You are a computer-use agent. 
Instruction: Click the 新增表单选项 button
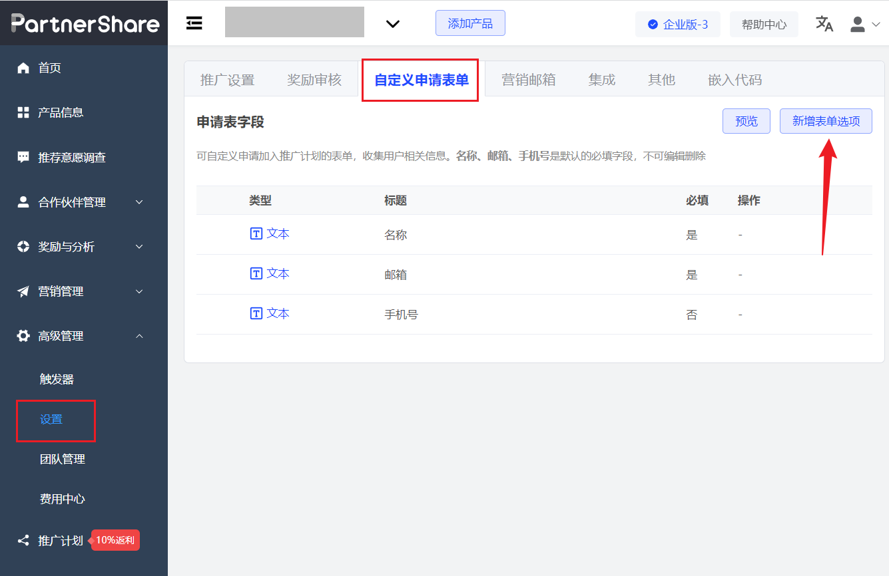pos(826,121)
